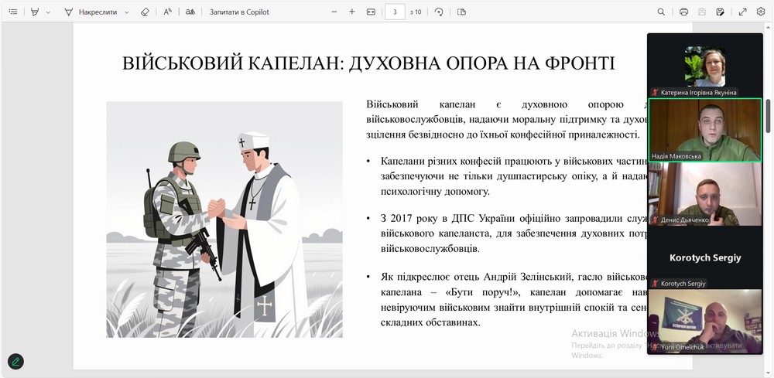This screenshot has height=378, width=774.
Task: Open search in the PDF
Action: (x=661, y=12)
